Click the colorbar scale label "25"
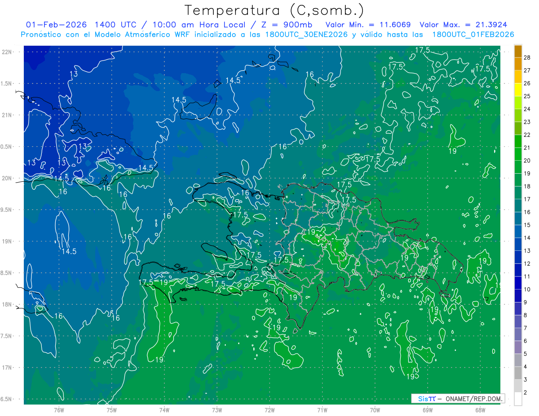Screen dimensions: 539x416 [x=527, y=96]
